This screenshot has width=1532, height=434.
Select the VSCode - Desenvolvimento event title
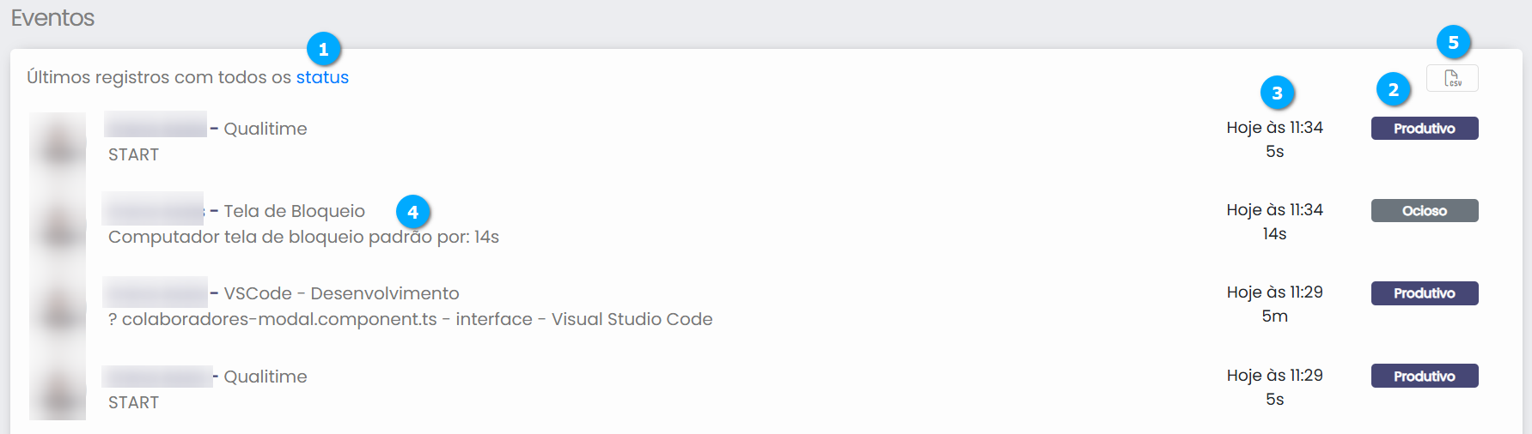[x=341, y=293]
